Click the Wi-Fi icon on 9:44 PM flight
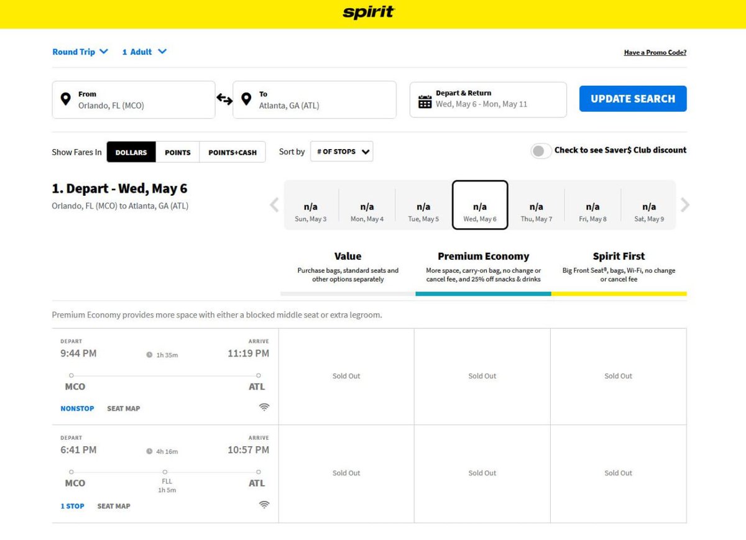Image resolution: width=746 pixels, height=540 pixels. pos(264,407)
